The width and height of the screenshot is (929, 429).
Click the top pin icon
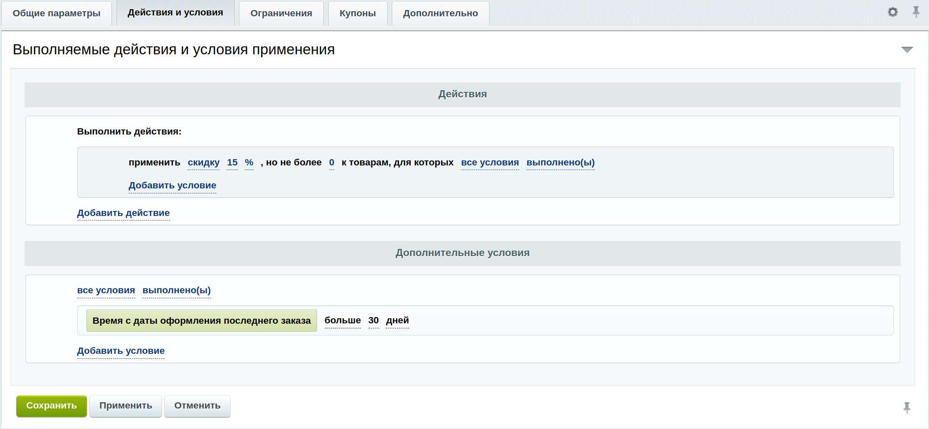[x=916, y=12]
